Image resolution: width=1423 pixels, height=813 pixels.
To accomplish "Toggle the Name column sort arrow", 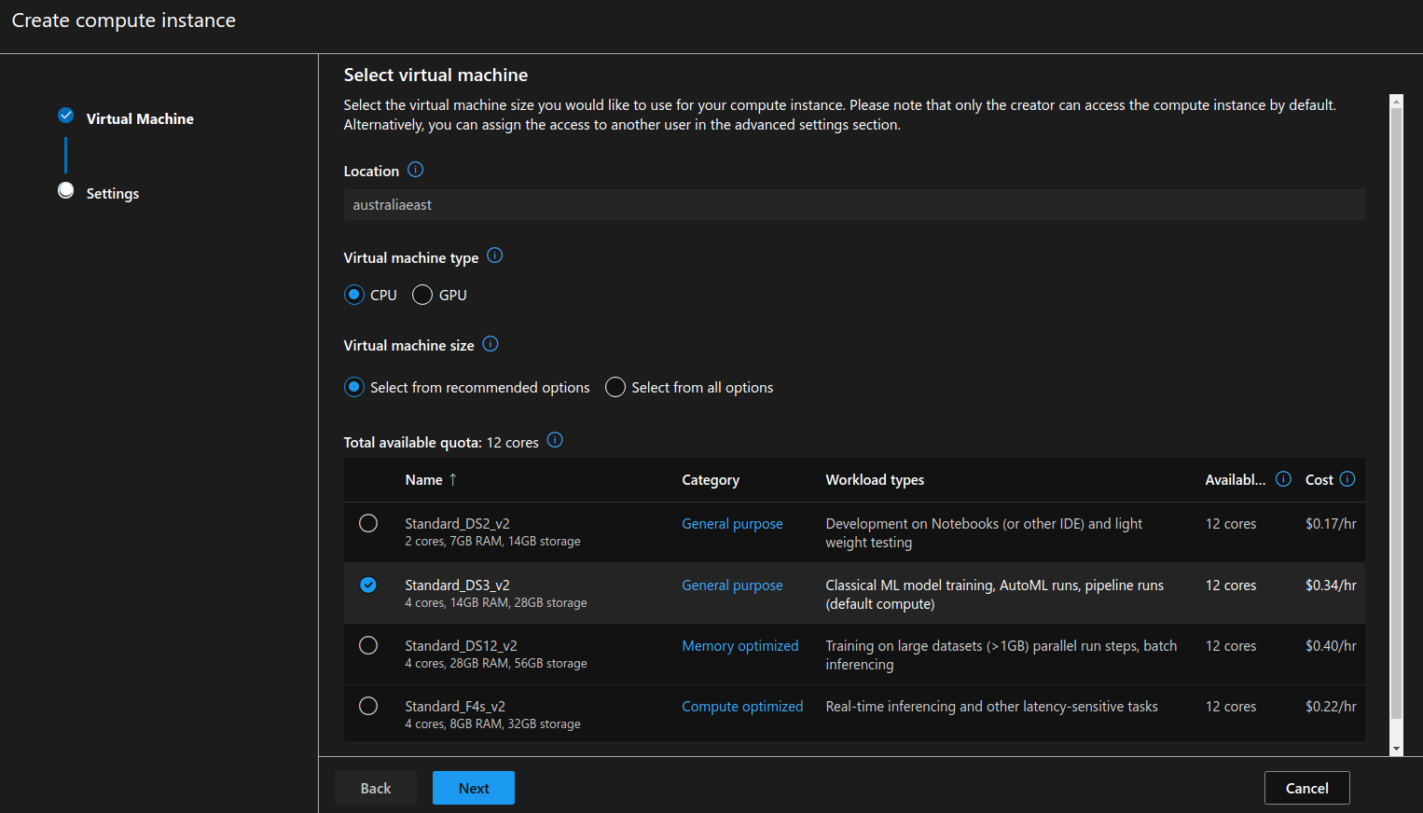I will tap(453, 479).
